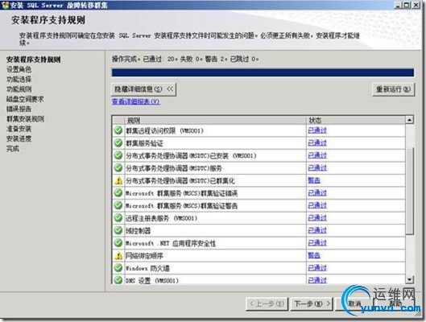The image size is (426, 322).
Task: Select 安装程序支持规则 step in sidebar
Action: coord(33,60)
